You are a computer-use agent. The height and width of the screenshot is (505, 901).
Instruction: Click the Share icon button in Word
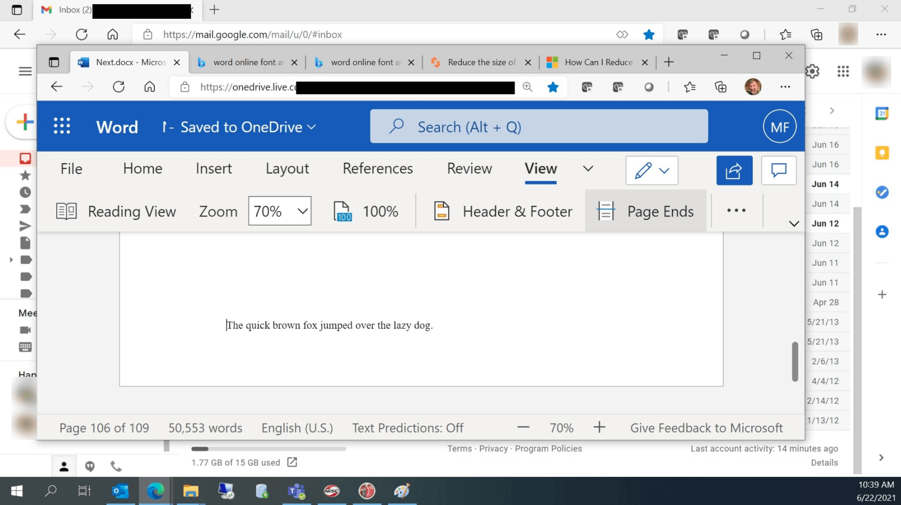coord(734,170)
